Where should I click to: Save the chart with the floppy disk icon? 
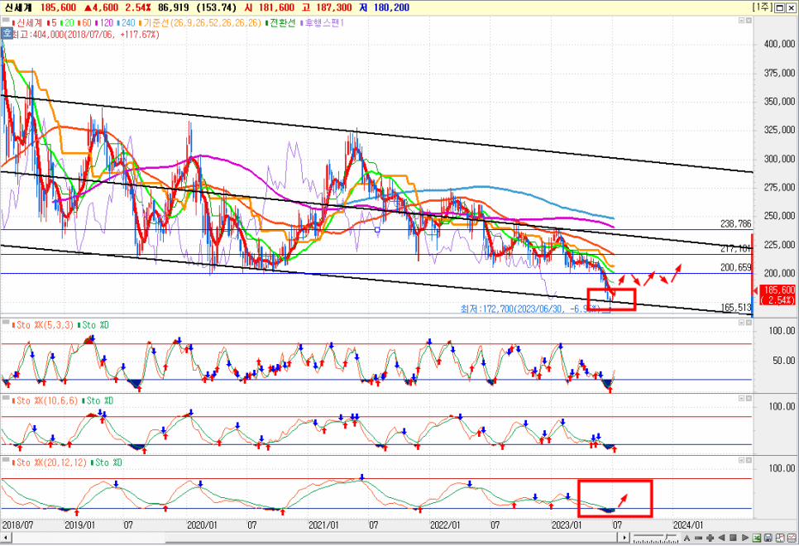pyautogui.click(x=768, y=538)
